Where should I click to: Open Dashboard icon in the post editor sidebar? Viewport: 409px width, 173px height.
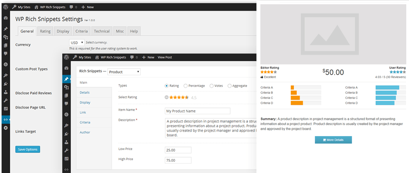67,68
